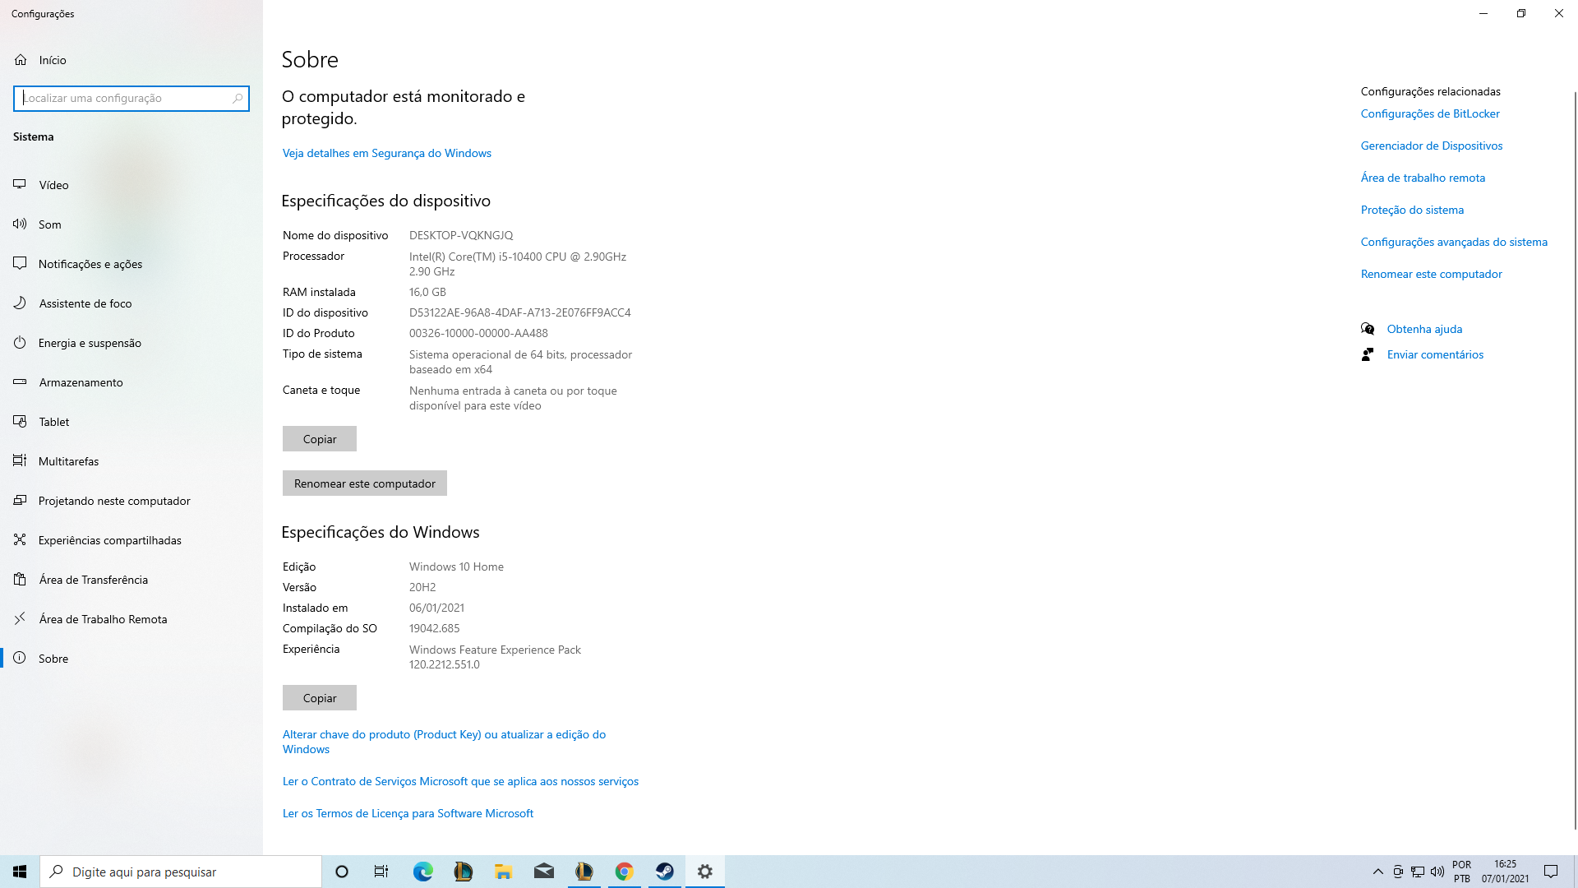This screenshot has width=1578, height=888.
Task: Open Steam from taskbar
Action: click(x=664, y=872)
